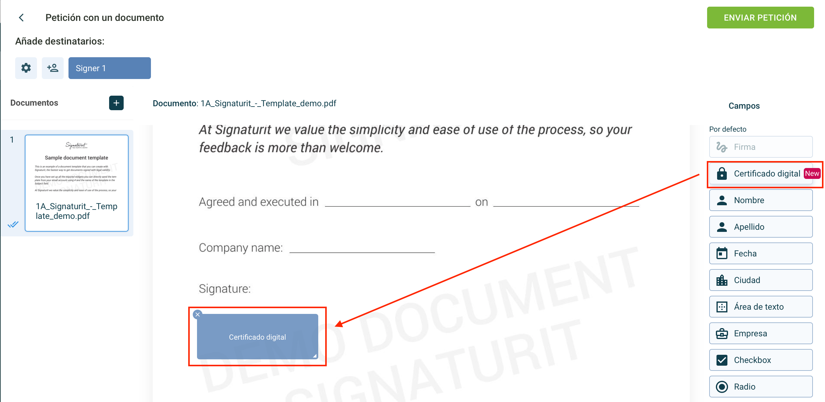Choose the Fecha calendar field

pos(761,253)
